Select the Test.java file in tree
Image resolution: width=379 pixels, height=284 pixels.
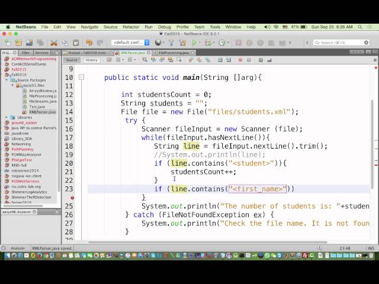[x=37, y=106]
